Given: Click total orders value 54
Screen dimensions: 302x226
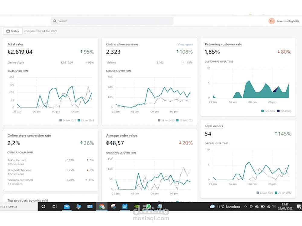Looking at the screenshot, I should [208, 133].
